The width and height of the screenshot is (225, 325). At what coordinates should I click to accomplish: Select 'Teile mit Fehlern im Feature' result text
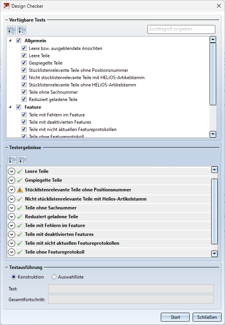pyautogui.click(x=55, y=226)
